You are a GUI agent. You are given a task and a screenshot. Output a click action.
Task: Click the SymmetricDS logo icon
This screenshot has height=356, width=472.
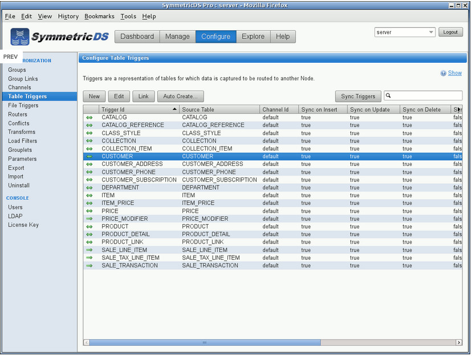[20, 37]
